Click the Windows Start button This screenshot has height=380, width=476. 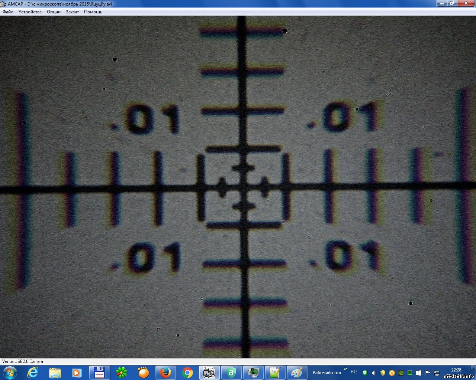[x=10, y=372]
